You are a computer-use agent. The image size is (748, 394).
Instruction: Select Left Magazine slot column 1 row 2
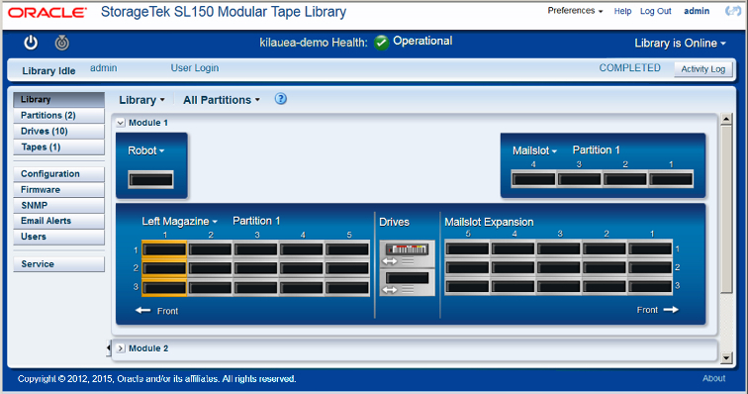coord(164,268)
